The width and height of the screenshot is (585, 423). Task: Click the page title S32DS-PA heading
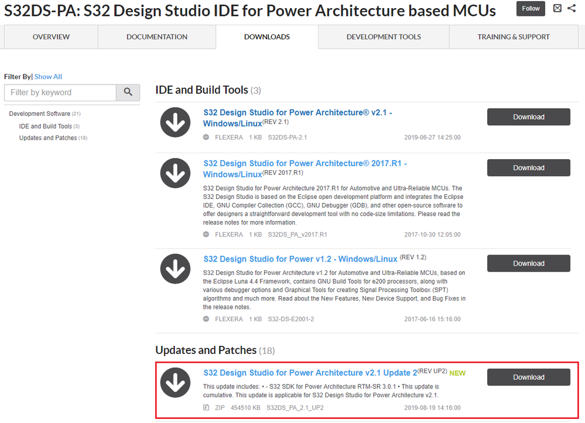tap(249, 11)
